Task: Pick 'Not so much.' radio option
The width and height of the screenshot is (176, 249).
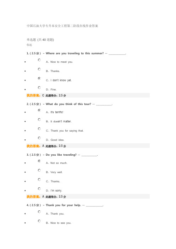Action: (39, 161)
